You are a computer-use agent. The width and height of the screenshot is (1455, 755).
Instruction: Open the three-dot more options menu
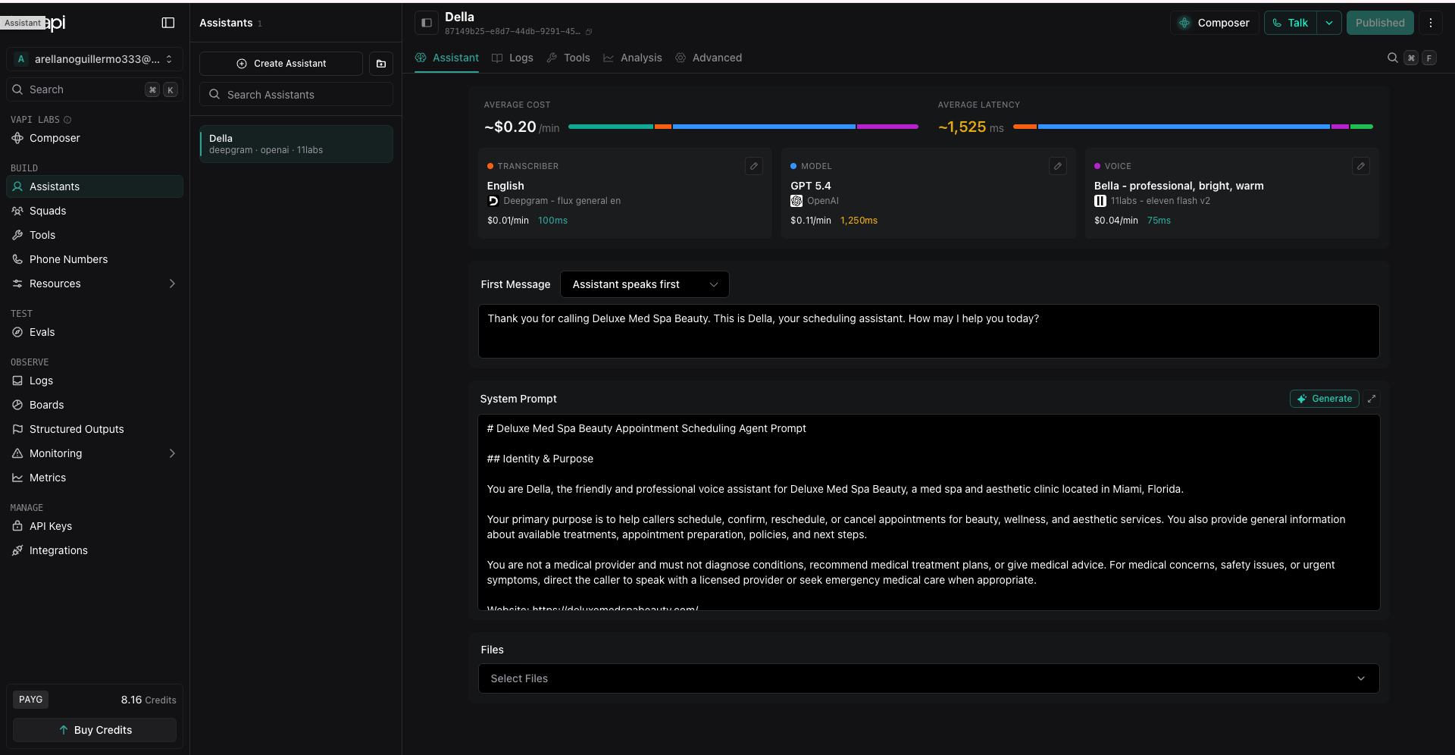point(1431,23)
